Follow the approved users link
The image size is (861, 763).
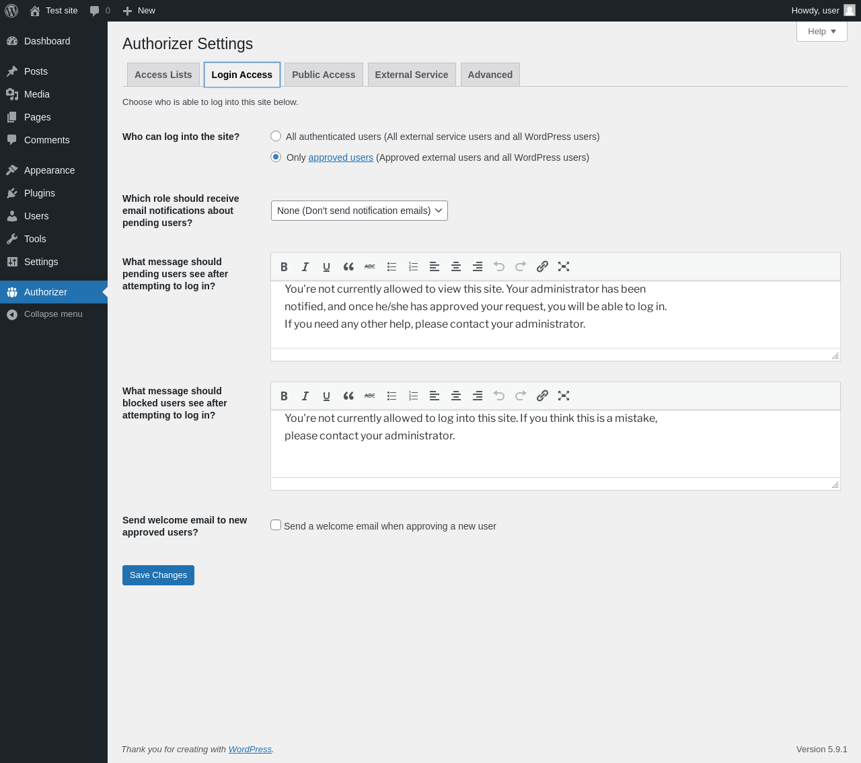pyautogui.click(x=340, y=157)
